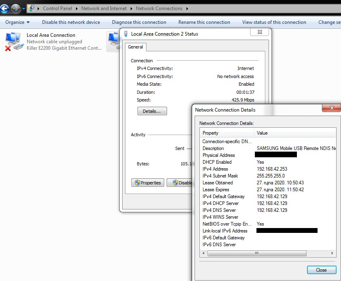
Task: Open Control Panel breadcrumb
Action: coord(57,8)
